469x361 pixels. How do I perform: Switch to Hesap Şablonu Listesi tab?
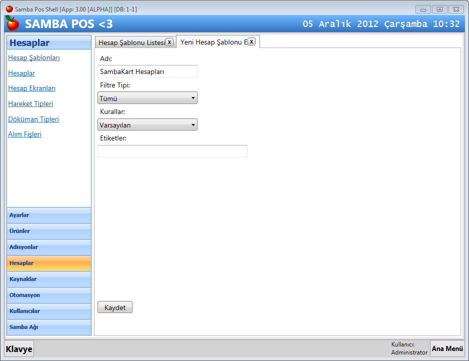131,42
